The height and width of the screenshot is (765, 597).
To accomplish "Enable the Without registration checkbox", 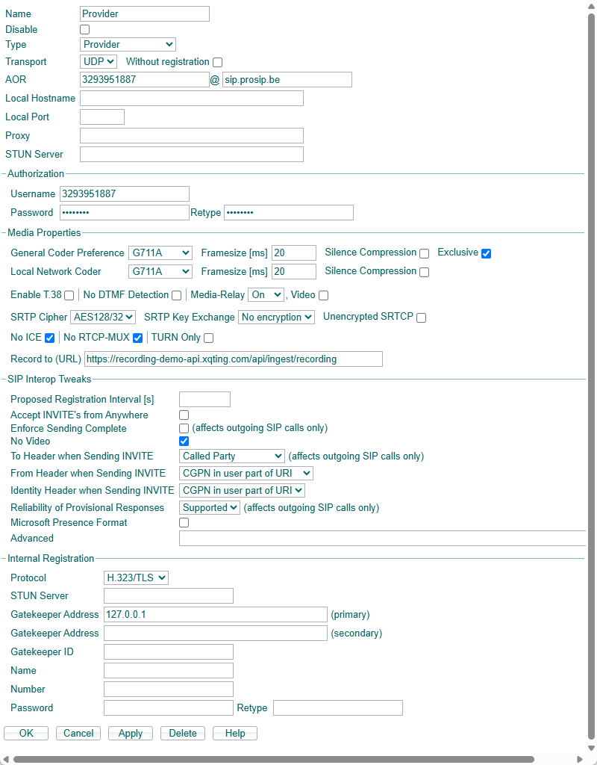I will (x=217, y=62).
